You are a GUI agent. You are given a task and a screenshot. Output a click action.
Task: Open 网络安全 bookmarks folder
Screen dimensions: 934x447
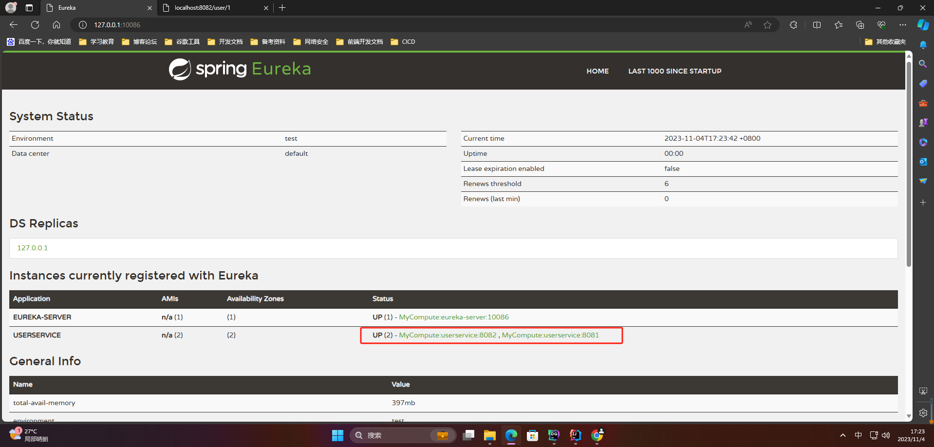[311, 42]
